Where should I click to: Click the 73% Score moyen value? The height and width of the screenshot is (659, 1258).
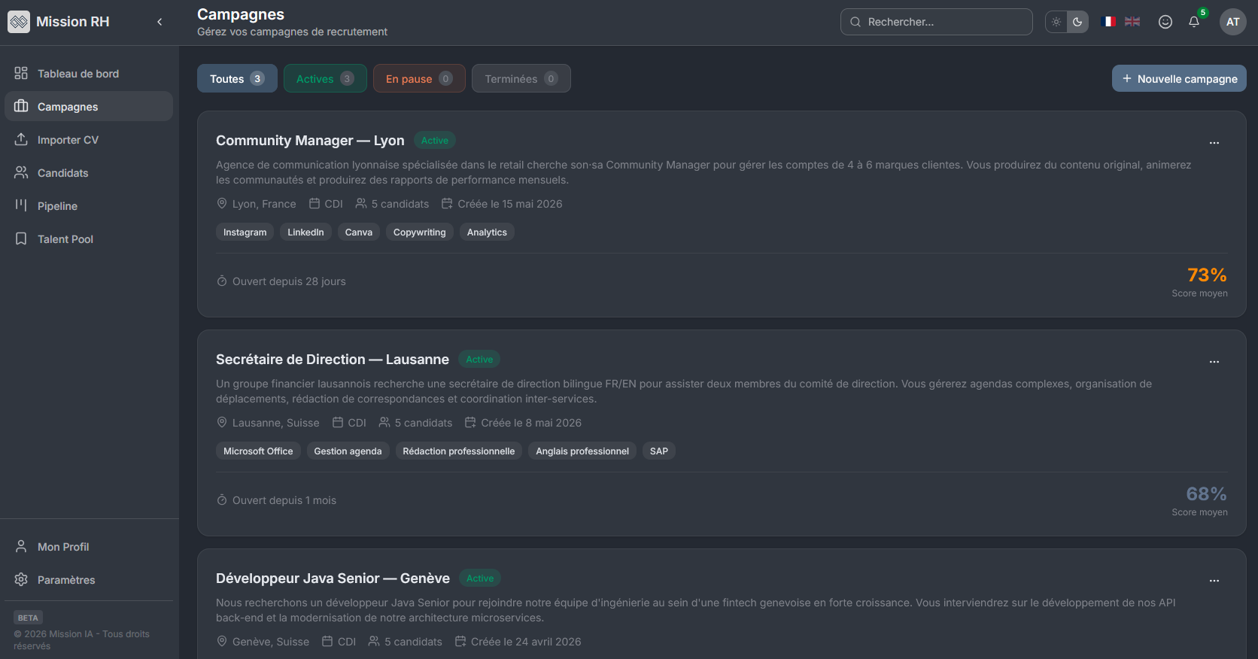(x=1207, y=275)
